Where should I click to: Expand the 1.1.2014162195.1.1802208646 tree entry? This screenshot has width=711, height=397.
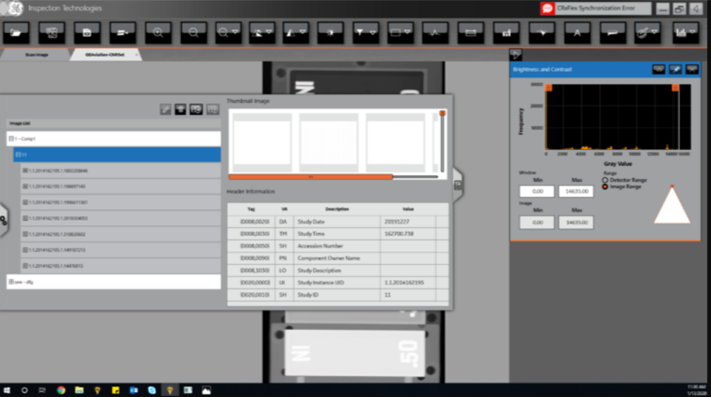[x=26, y=170]
